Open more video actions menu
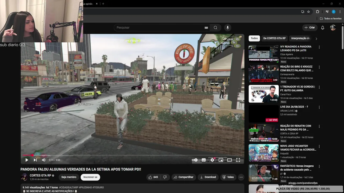Viewport: 344px width, 193px height. 241,177
